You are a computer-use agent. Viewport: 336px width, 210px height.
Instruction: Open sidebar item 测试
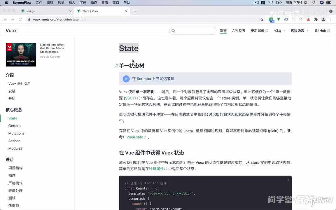(x=12, y=198)
